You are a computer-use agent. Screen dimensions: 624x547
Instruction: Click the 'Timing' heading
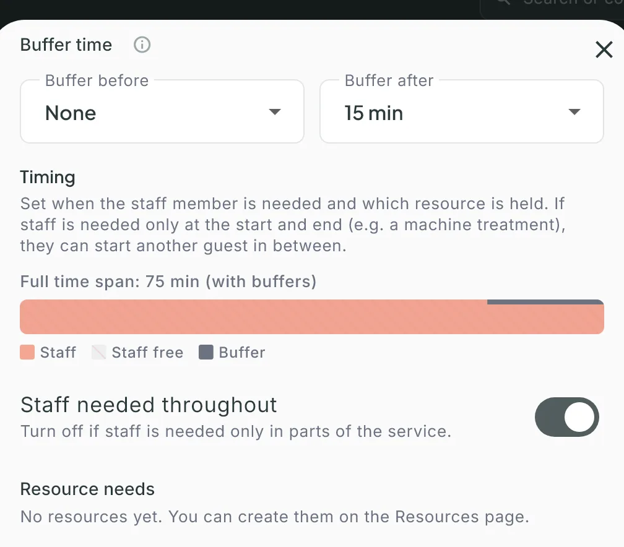48,178
